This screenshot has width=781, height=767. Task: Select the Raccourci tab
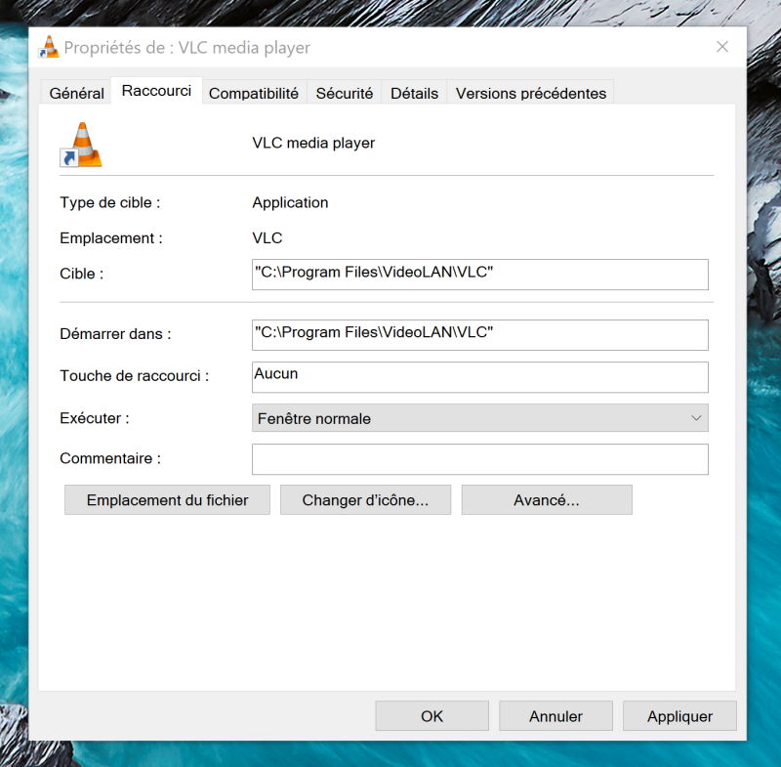pos(156,91)
